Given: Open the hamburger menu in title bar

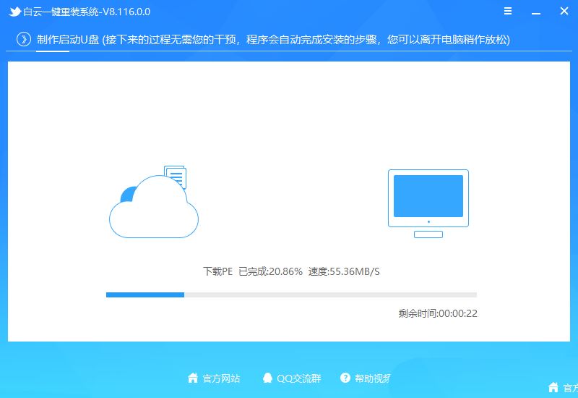Looking at the screenshot, I should click(508, 11).
